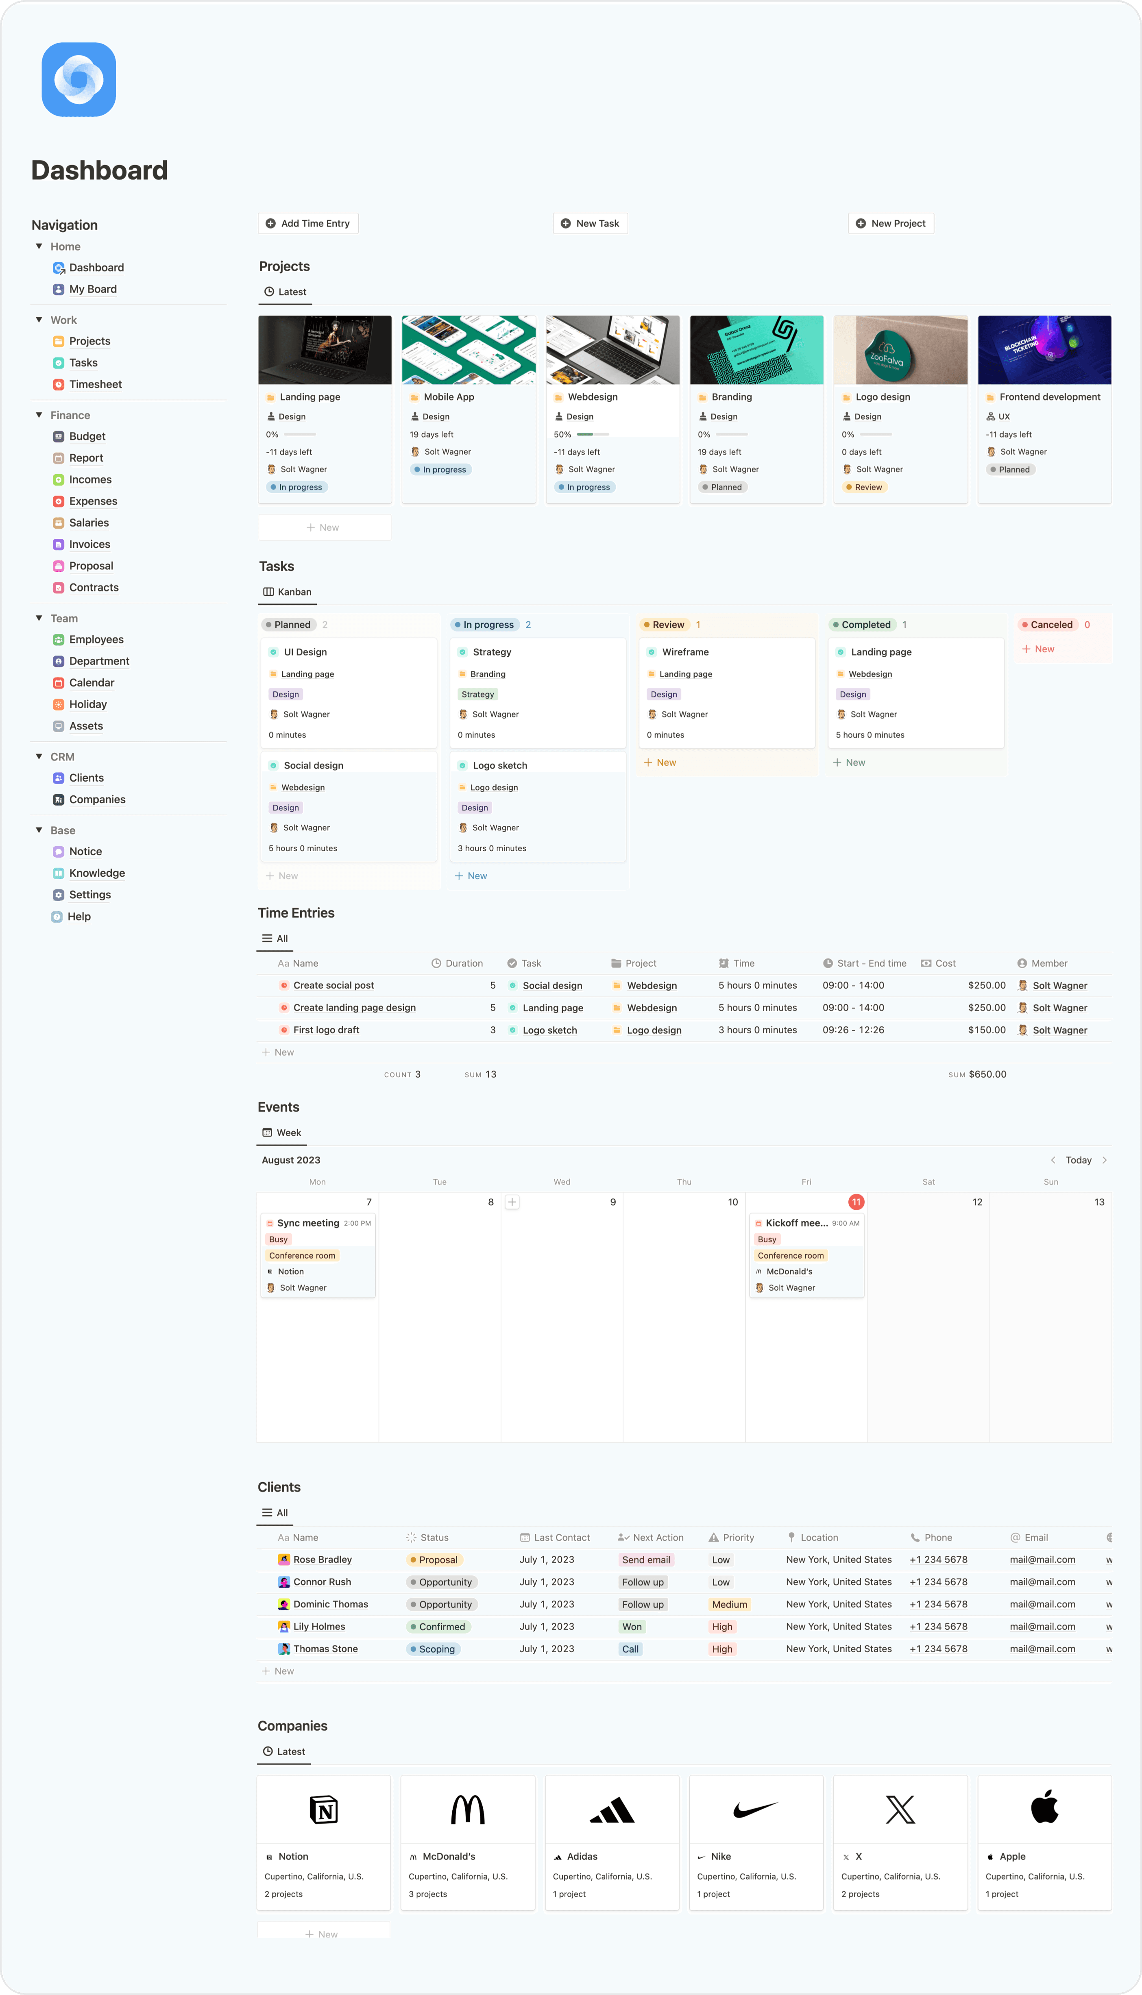Click the Calendar icon under Team
Viewport: 1142px width, 1995px height.
click(x=58, y=683)
